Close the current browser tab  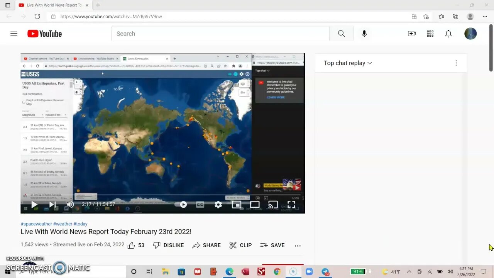click(x=87, y=5)
